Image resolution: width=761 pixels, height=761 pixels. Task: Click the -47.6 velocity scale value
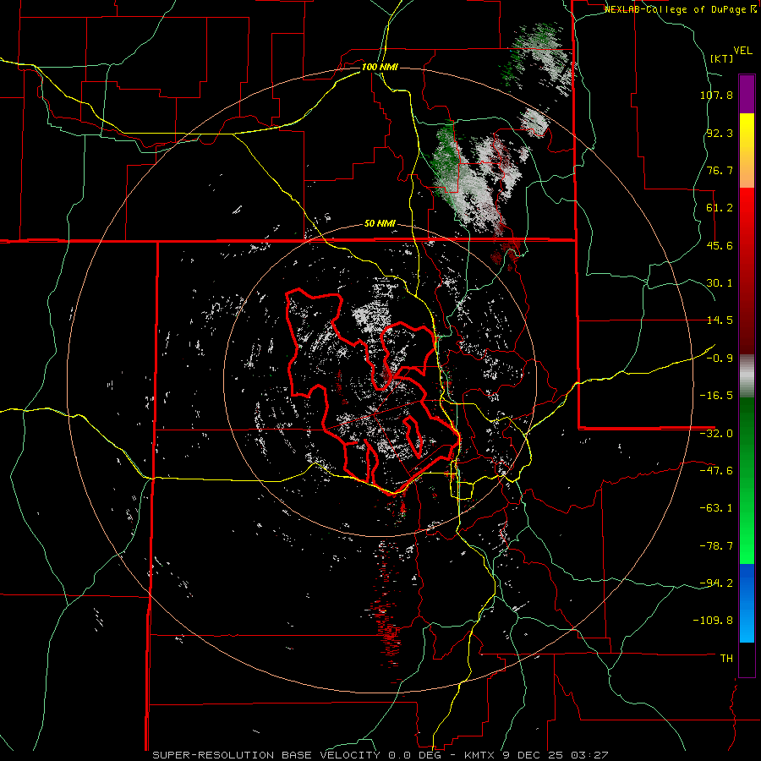point(716,471)
